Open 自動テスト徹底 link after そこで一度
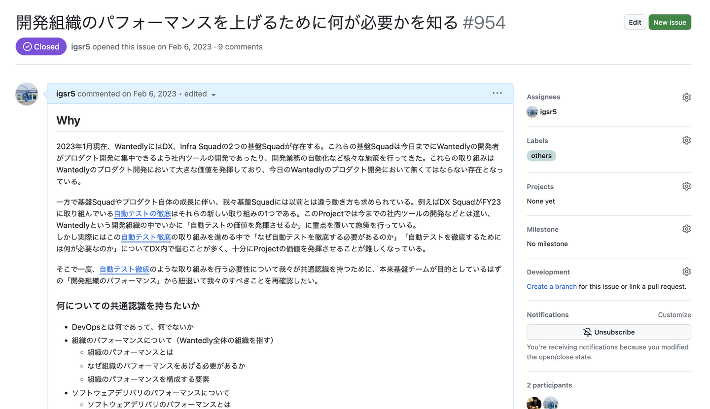Image resolution: width=710 pixels, height=409 pixels. coord(124,269)
